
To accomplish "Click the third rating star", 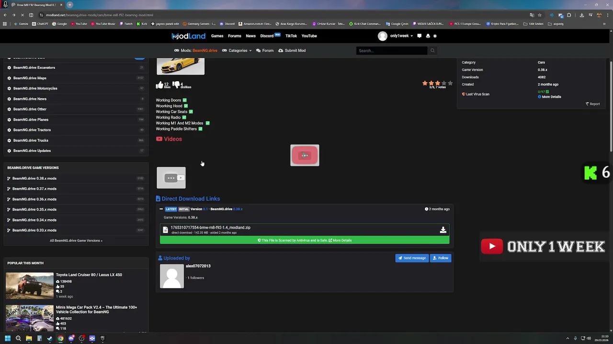I will 437,83.
